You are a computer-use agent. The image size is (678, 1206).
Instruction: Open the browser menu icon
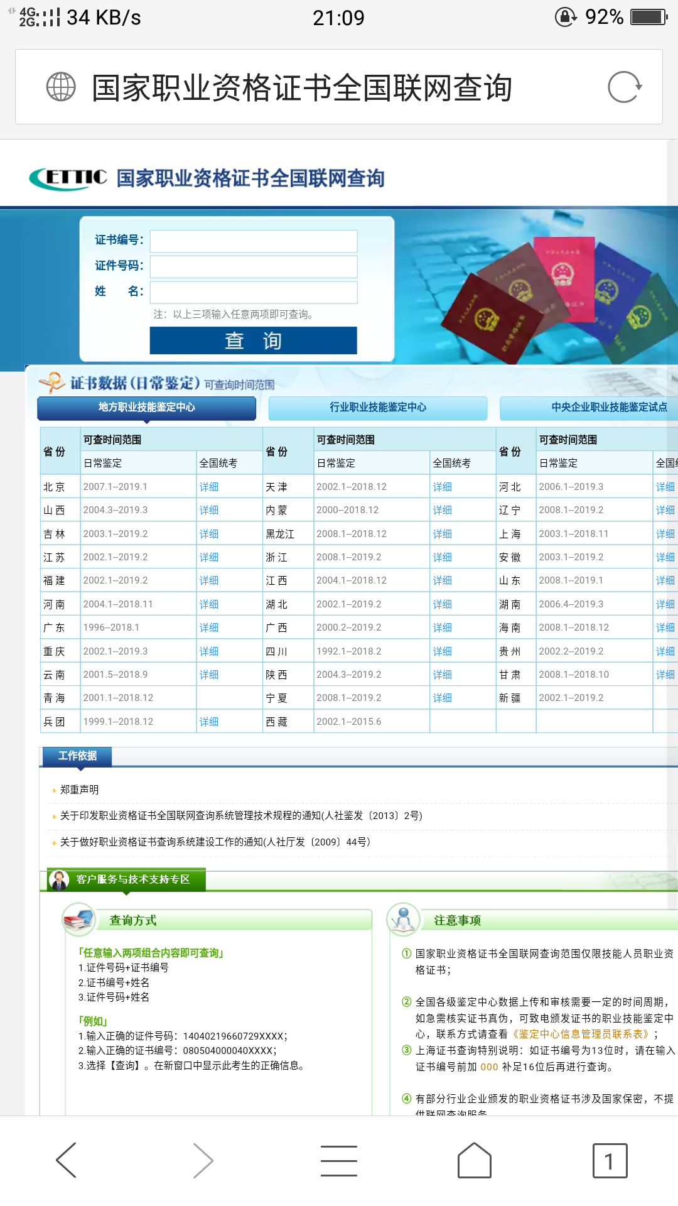click(x=339, y=1160)
